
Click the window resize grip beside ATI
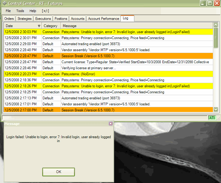tap(218, 119)
